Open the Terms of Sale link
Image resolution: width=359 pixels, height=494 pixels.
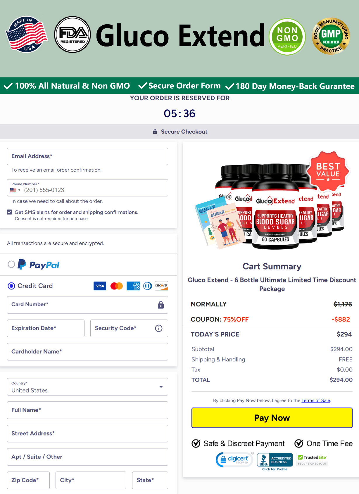point(316,400)
